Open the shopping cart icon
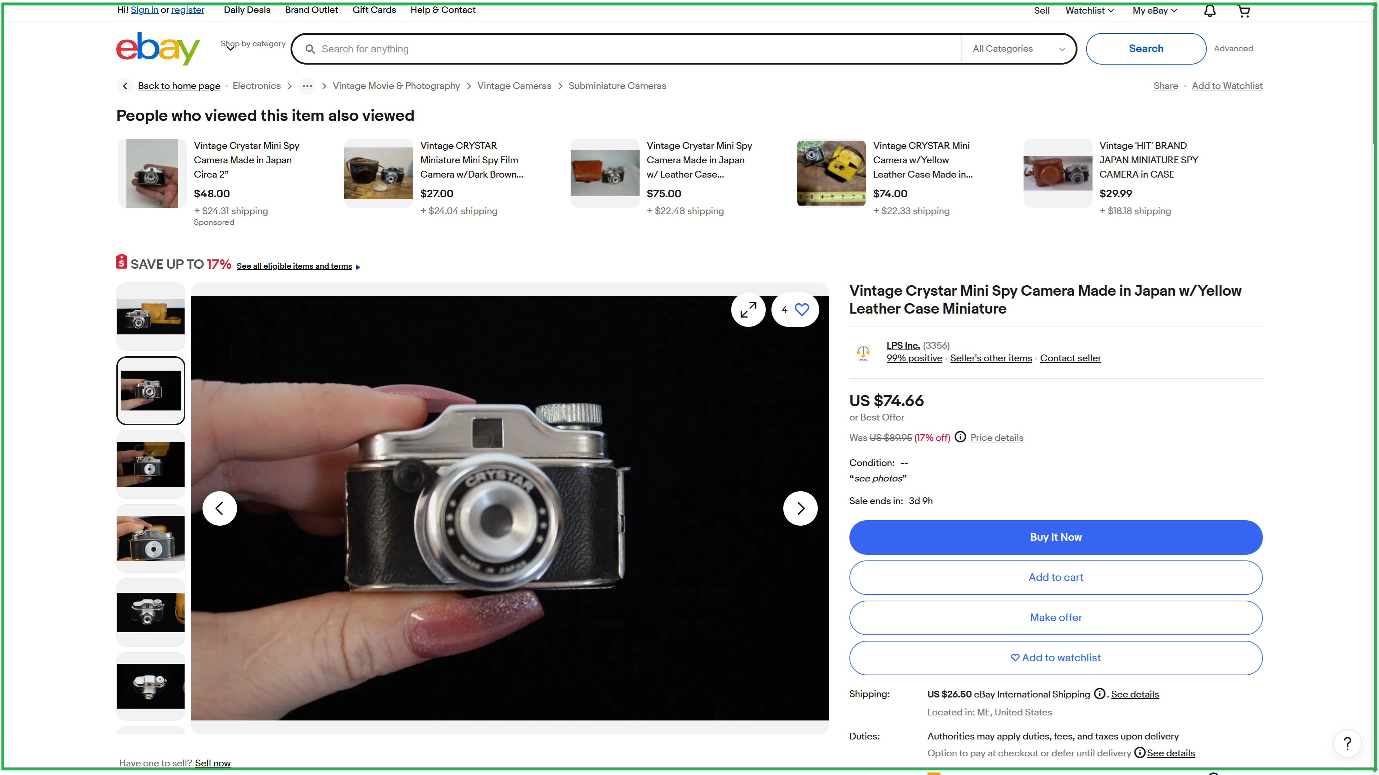The width and height of the screenshot is (1379, 775). [x=1244, y=11]
